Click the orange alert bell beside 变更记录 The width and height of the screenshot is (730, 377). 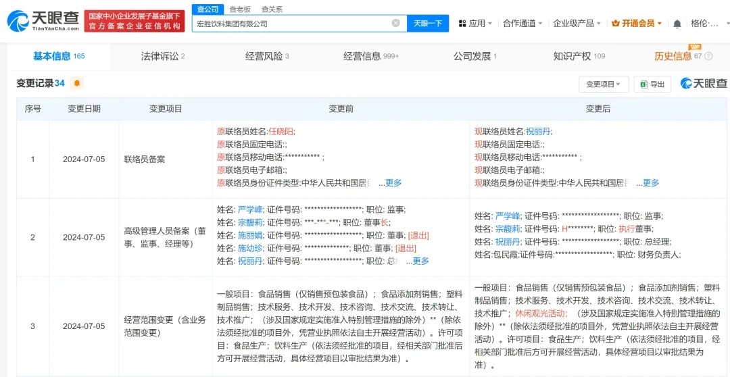pyautogui.click(x=77, y=83)
